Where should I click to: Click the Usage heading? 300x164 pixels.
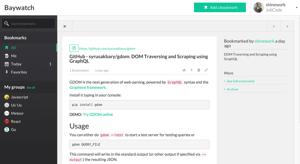(79, 126)
